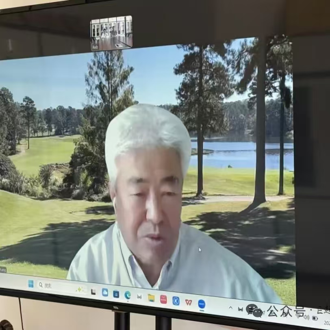Click the taskbar search box
The width and height of the screenshot is (330, 330).
[x=62, y=287]
